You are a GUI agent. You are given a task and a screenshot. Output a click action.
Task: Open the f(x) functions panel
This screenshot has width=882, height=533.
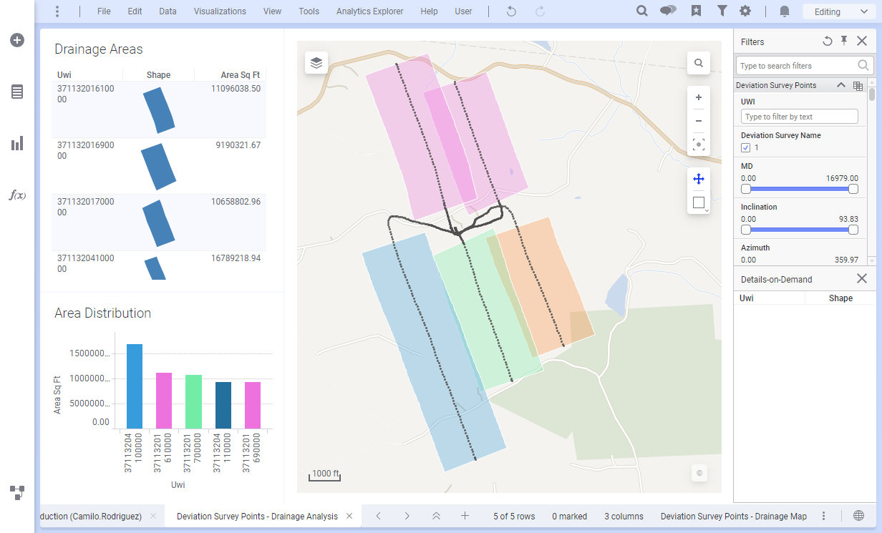tap(17, 195)
